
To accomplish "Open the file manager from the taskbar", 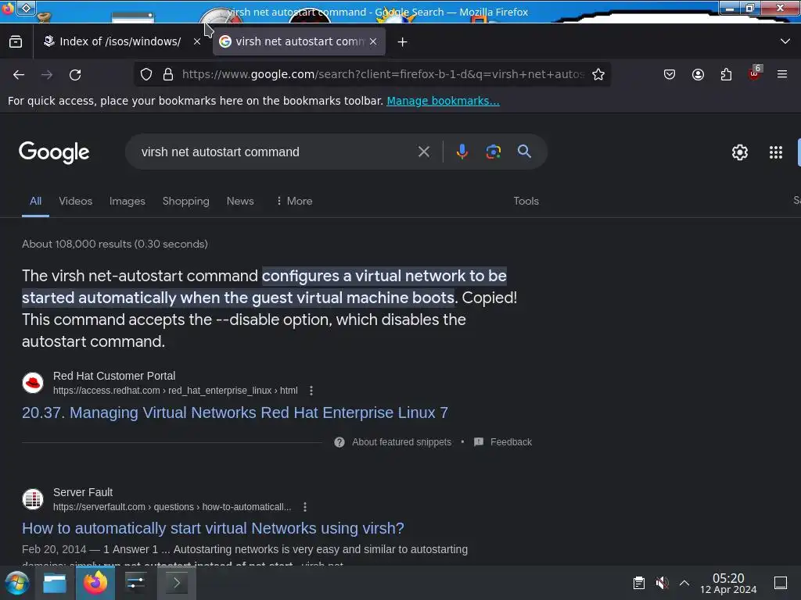I will click(x=55, y=583).
